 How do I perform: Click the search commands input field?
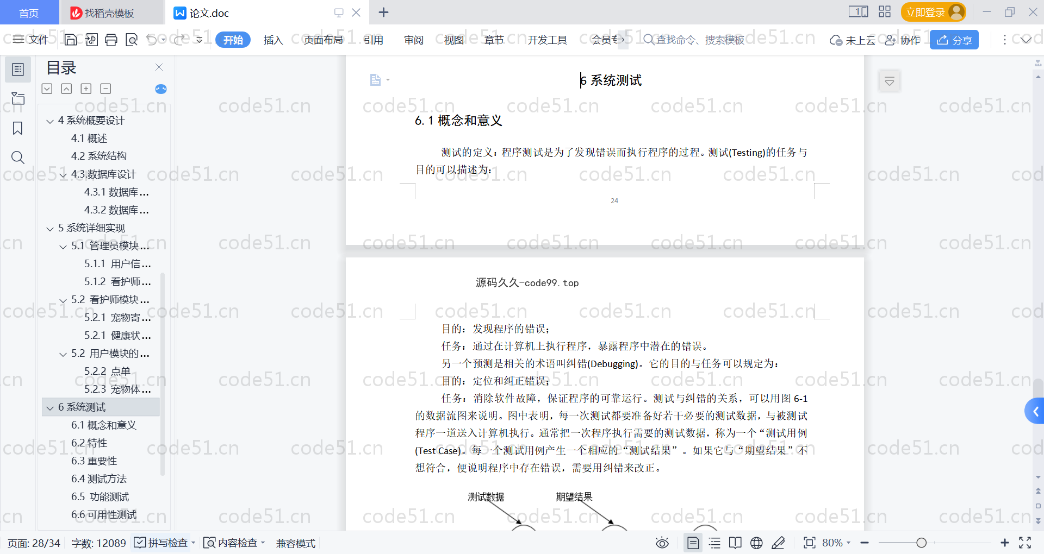tap(699, 40)
